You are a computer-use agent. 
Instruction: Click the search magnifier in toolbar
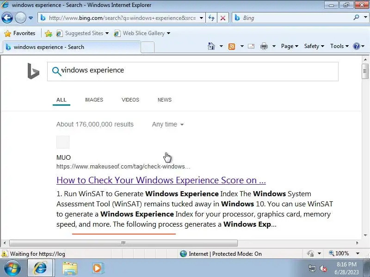[356, 18]
